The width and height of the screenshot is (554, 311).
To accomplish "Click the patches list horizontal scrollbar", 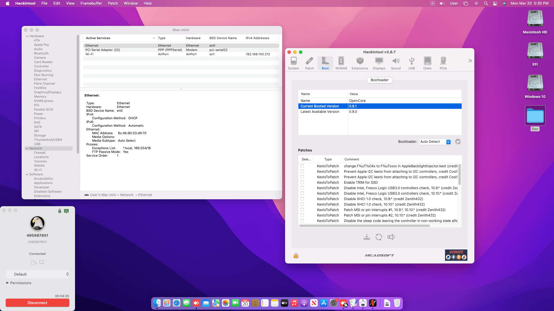I will [x=364, y=226].
